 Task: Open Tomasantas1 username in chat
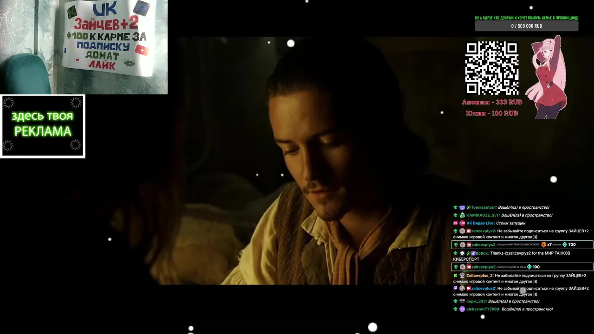coord(484,207)
